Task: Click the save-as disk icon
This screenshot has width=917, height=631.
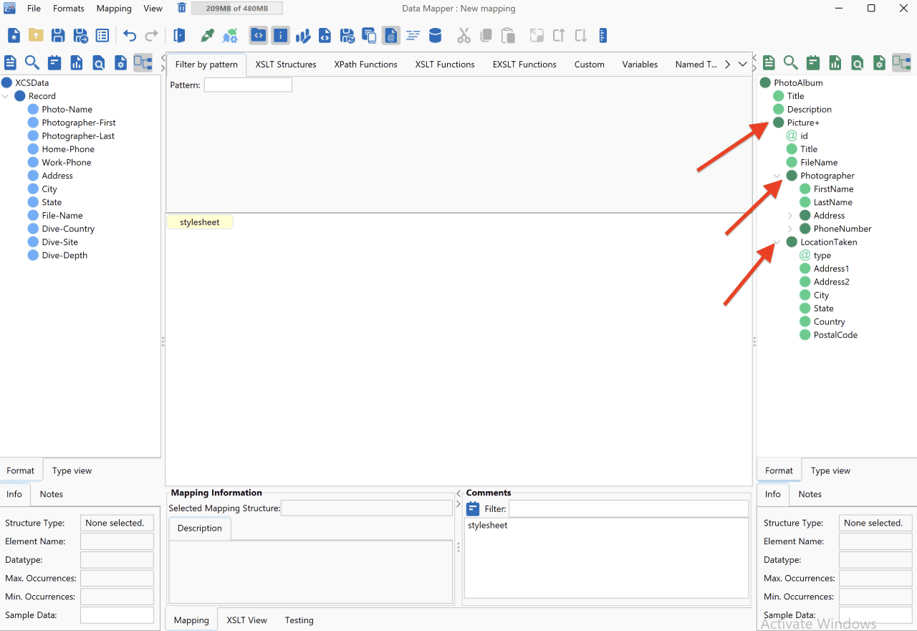Action: point(80,35)
